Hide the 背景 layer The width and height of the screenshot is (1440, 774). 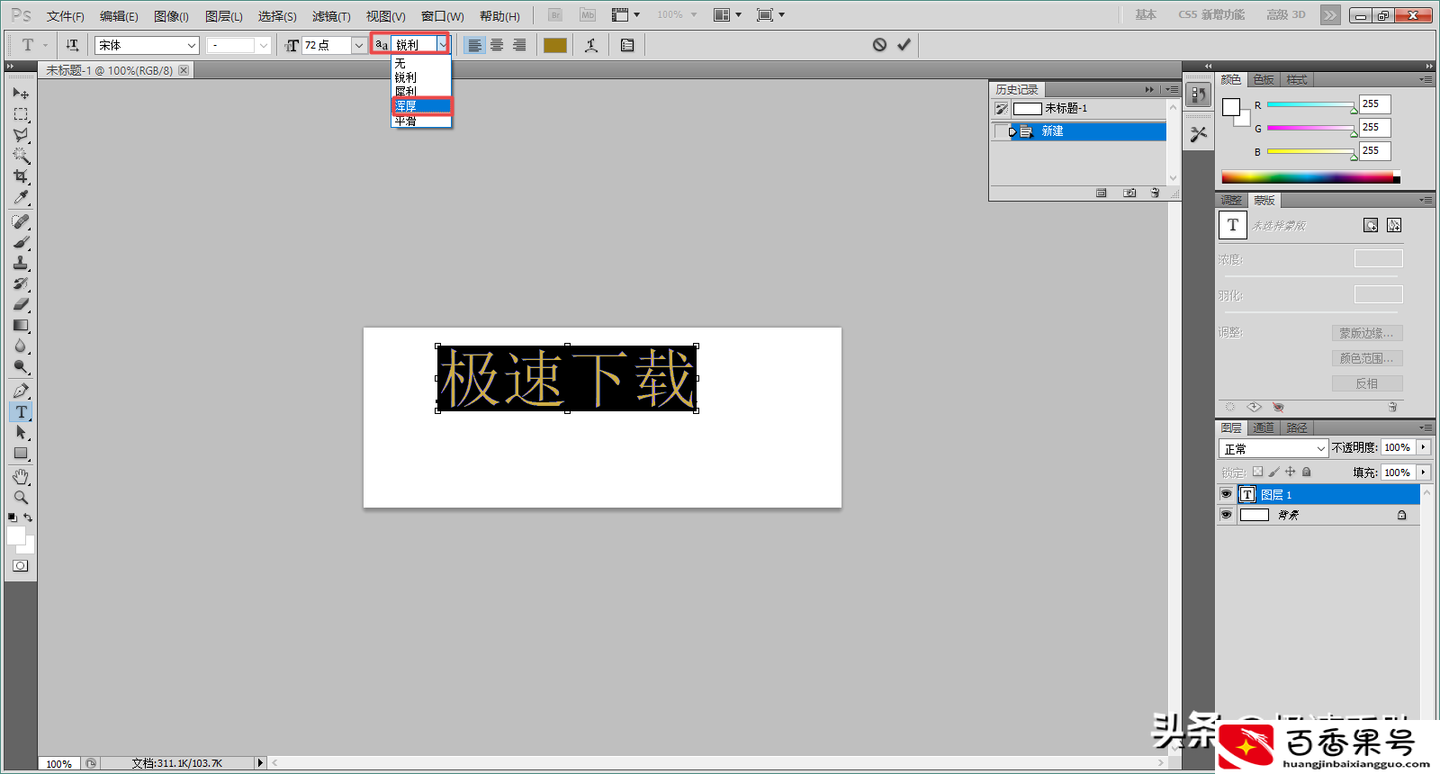(x=1226, y=515)
